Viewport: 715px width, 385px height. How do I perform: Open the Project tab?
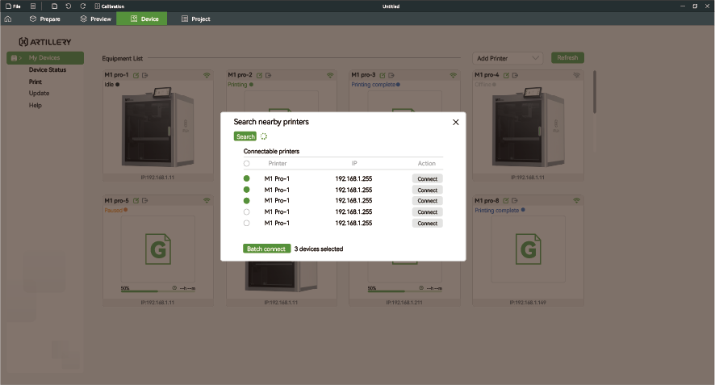(195, 19)
